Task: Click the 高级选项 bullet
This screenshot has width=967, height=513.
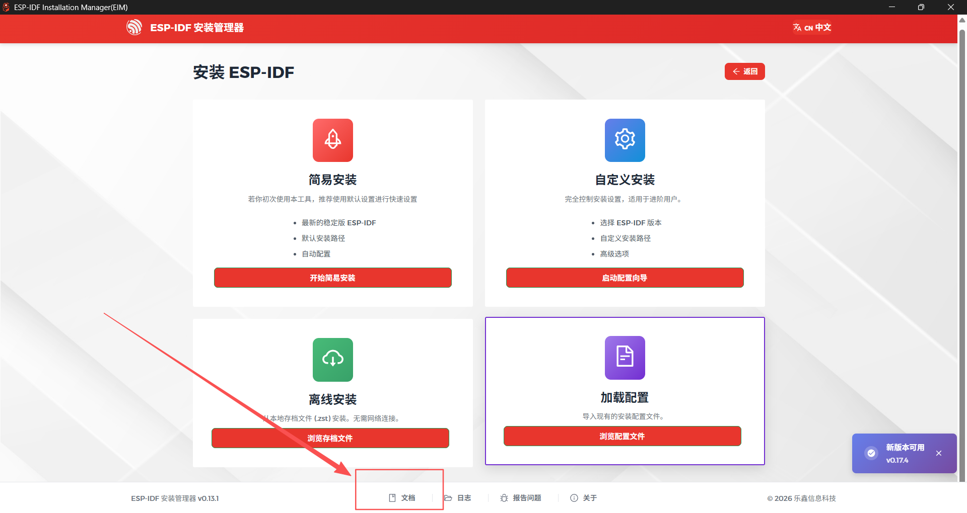Action: (614, 254)
